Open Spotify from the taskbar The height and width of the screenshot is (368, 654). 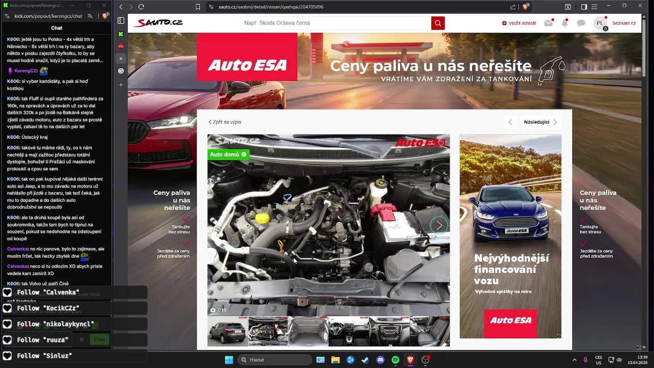(395, 360)
